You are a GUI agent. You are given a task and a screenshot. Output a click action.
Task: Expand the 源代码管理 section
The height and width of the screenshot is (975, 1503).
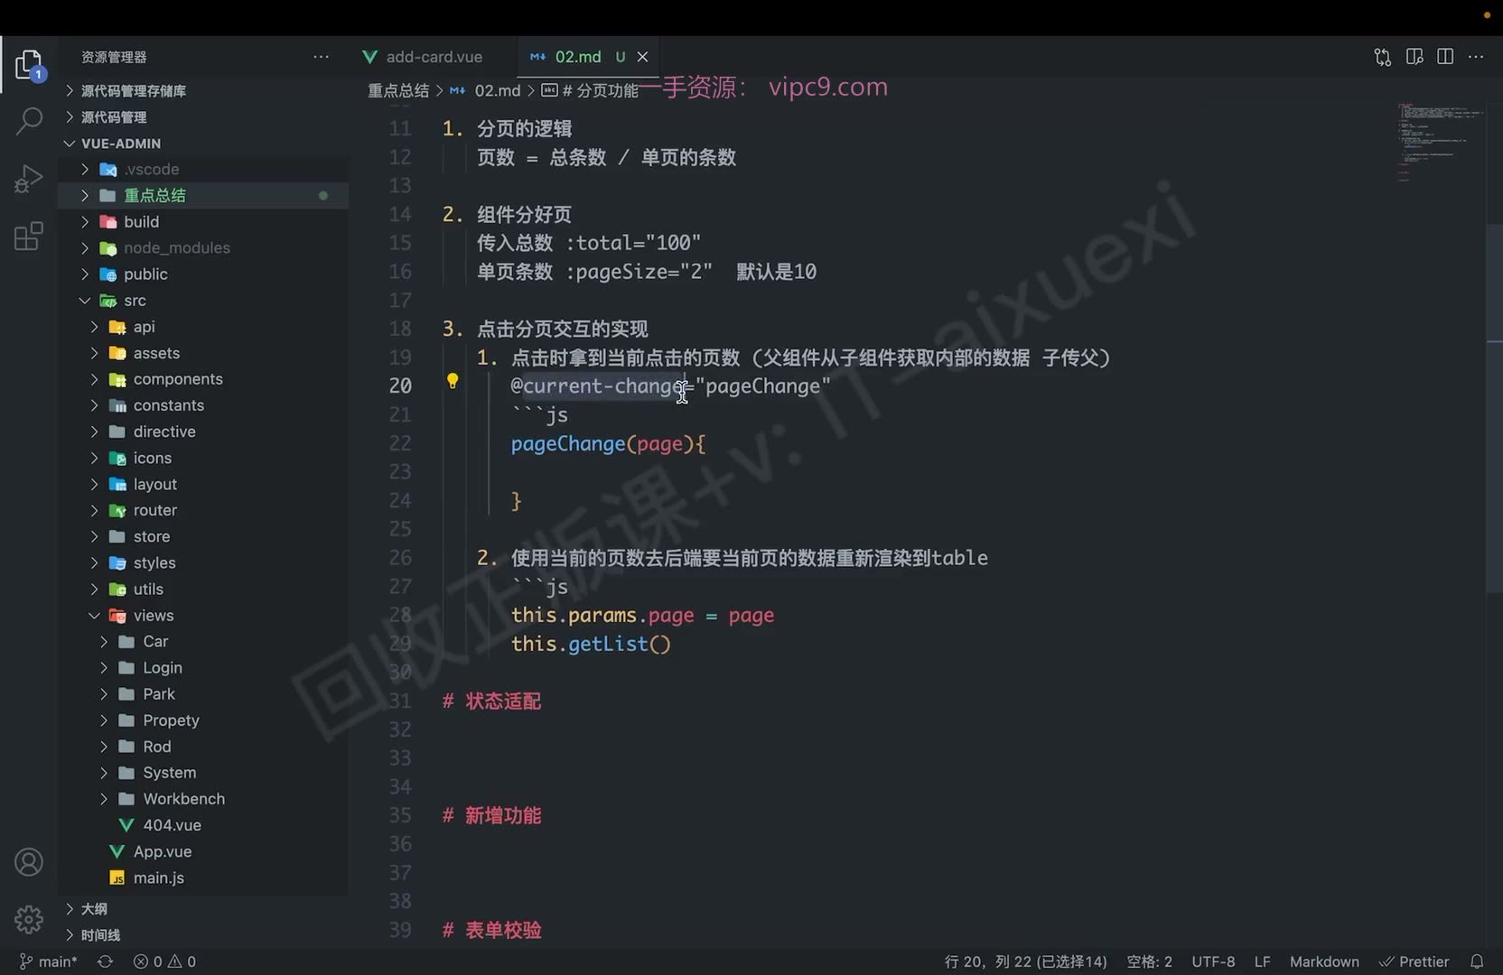(x=114, y=117)
